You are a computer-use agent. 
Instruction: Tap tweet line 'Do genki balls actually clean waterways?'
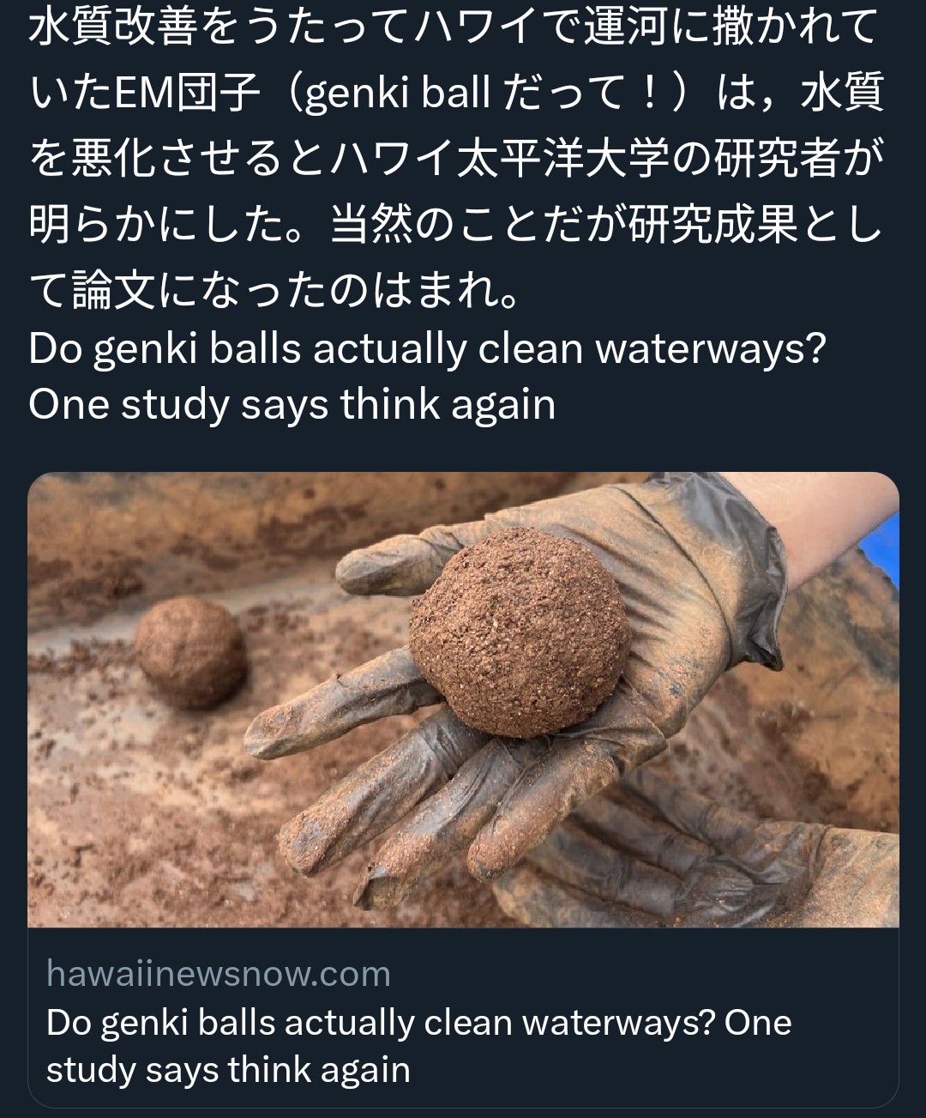pyautogui.click(x=426, y=349)
